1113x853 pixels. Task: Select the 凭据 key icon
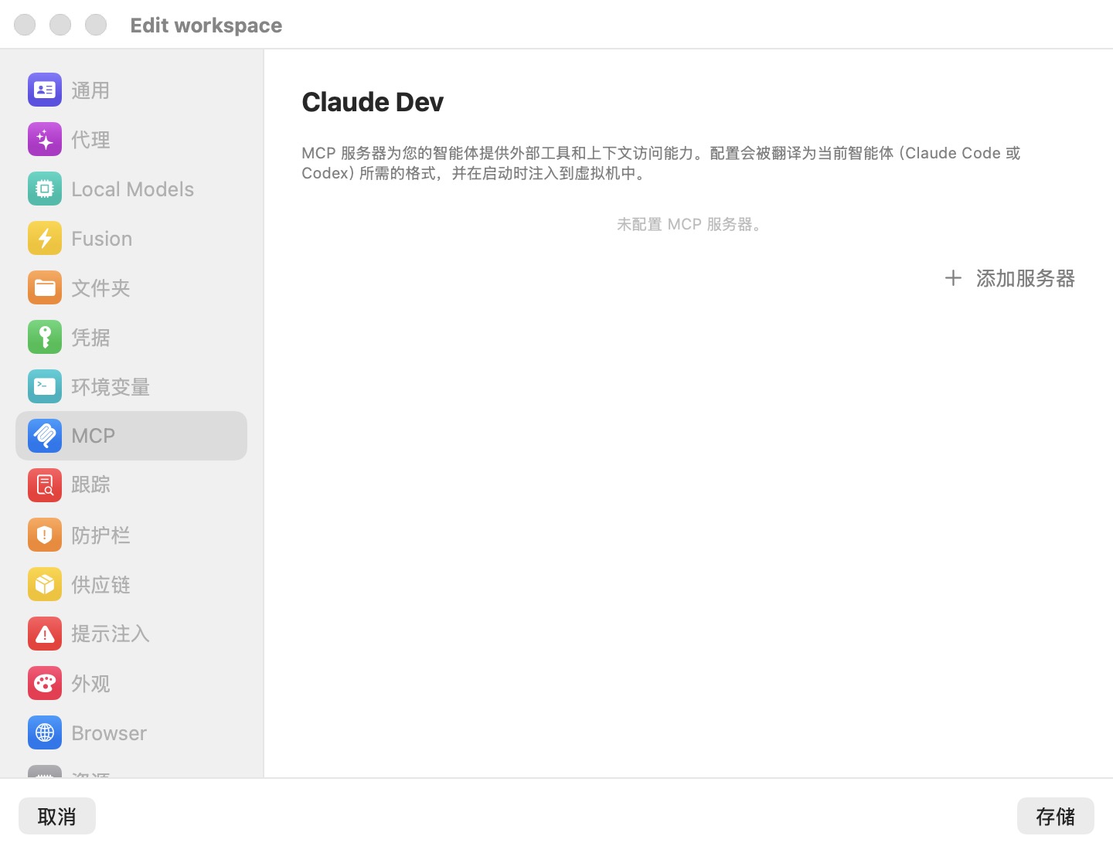click(x=45, y=337)
